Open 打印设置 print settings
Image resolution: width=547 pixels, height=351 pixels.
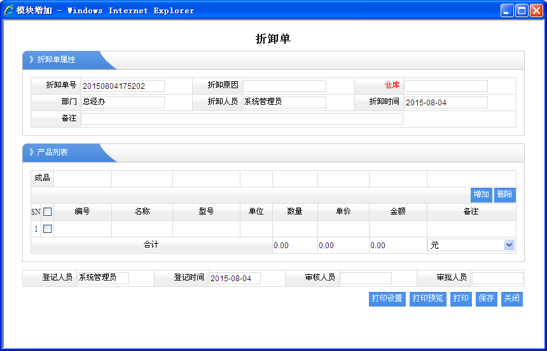[387, 298]
